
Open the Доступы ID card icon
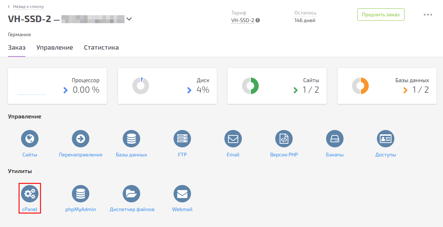(x=386, y=139)
